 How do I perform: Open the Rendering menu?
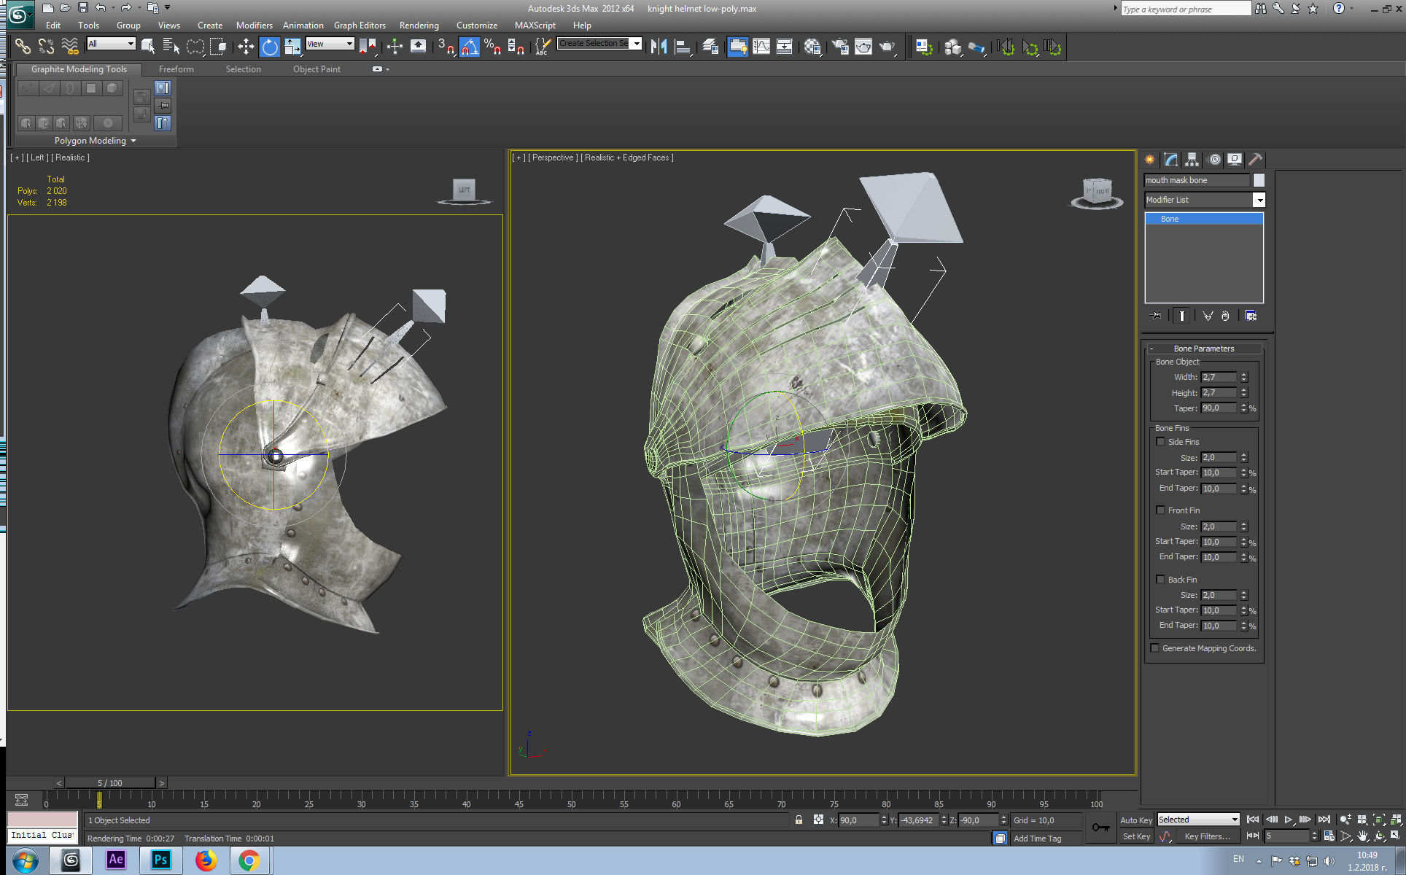click(419, 26)
